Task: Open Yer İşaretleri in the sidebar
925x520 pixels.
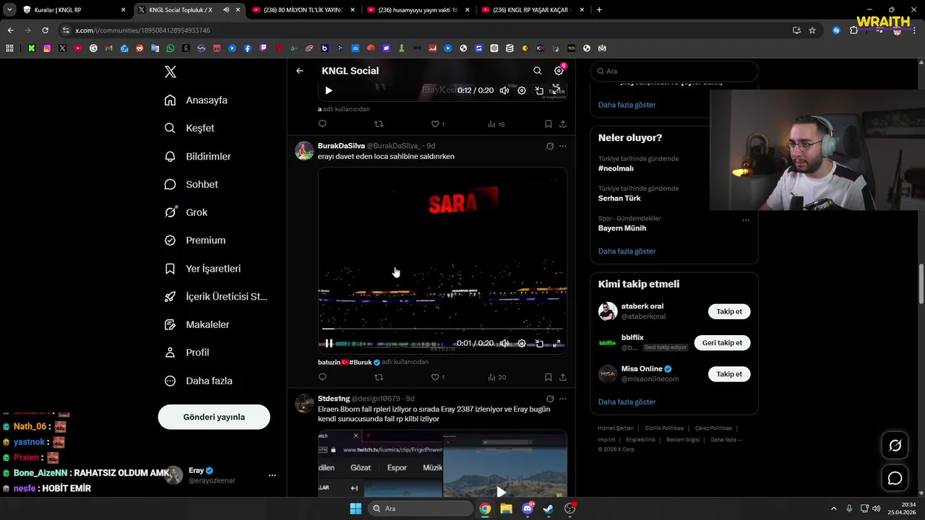Action: click(x=202, y=269)
